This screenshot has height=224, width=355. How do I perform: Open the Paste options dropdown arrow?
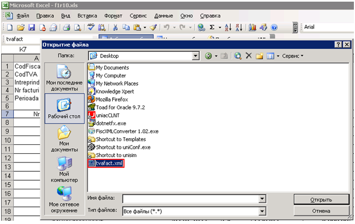tap(145, 27)
